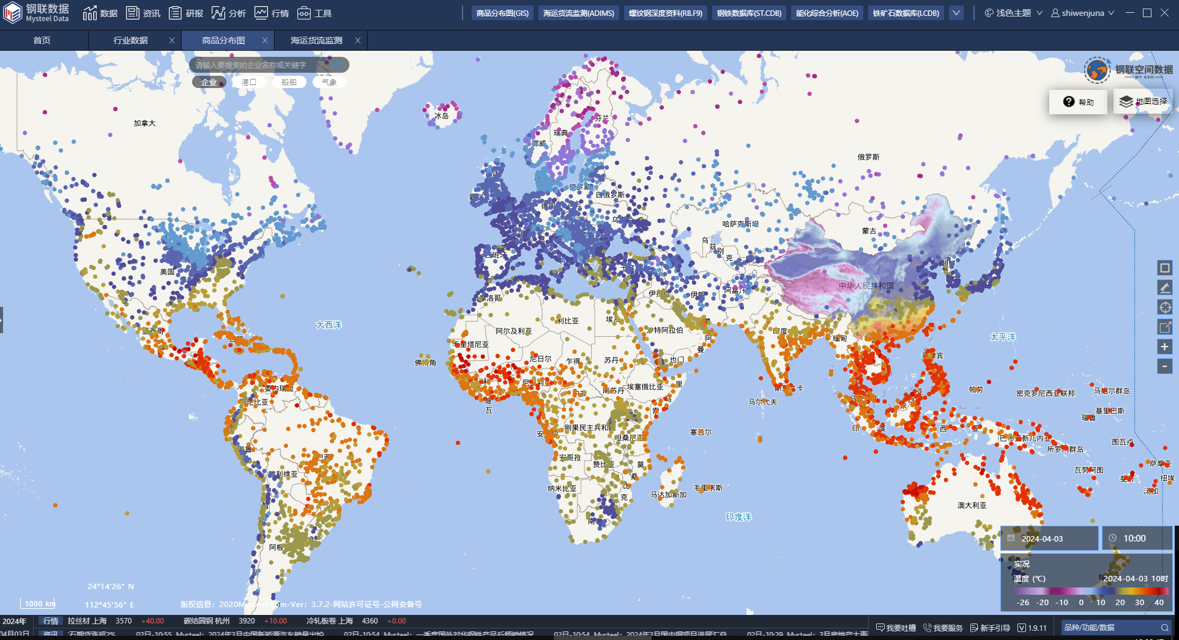The image size is (1179, 640).
Task: Click the palette icon beside 浅色主题
Action: pyautogui.click(x=989, y=13)
